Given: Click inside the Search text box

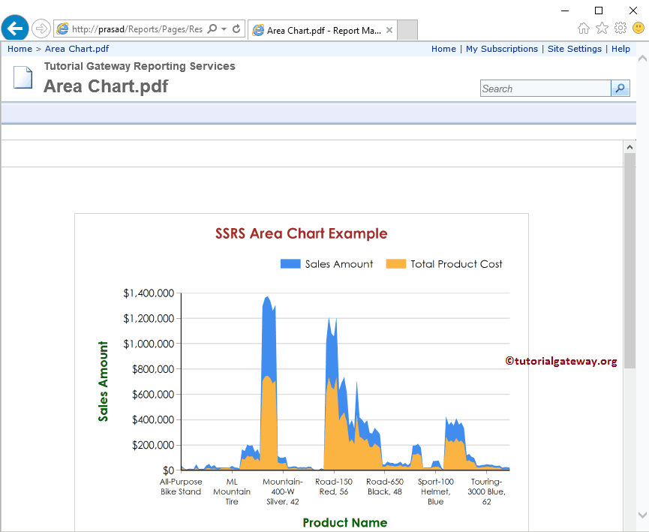Looking at the screenshot, I should (x=545, y=88).
